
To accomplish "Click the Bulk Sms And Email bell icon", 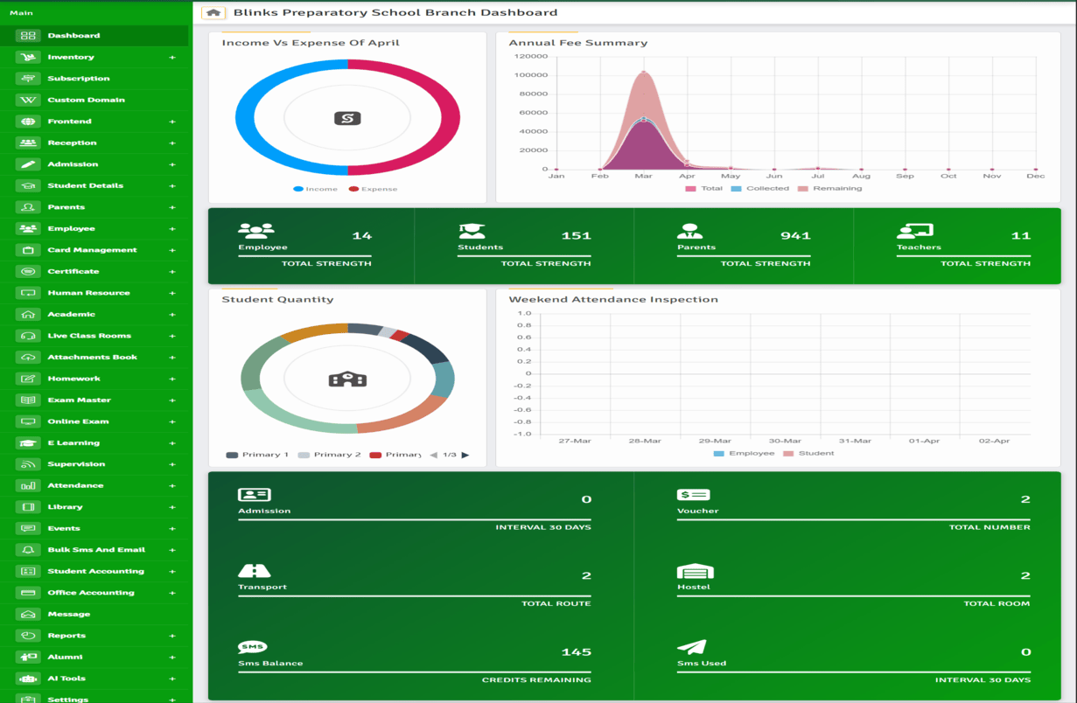I will tap(28, 550).
